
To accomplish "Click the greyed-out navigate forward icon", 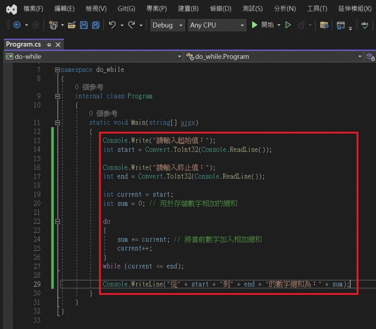I will point(36,25).
